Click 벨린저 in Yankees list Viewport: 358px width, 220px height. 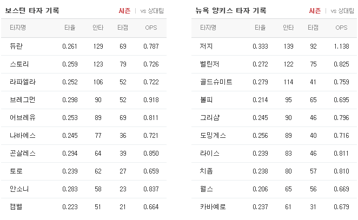pos(210,64)
